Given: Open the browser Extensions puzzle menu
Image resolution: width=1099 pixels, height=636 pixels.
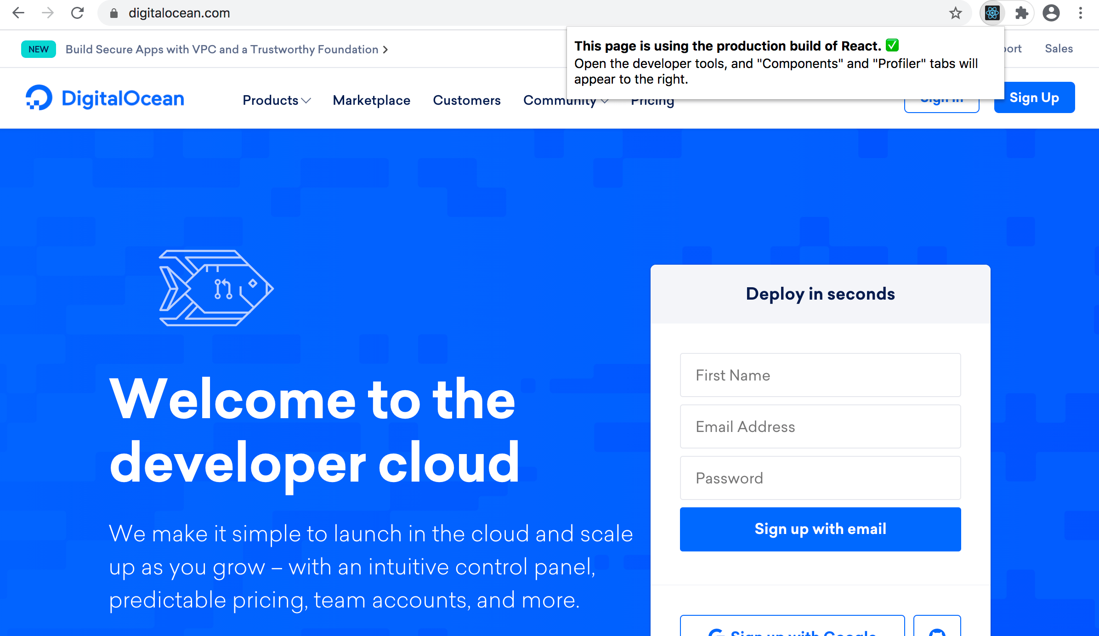Looking at the screenshot, I should point(1022,13).
